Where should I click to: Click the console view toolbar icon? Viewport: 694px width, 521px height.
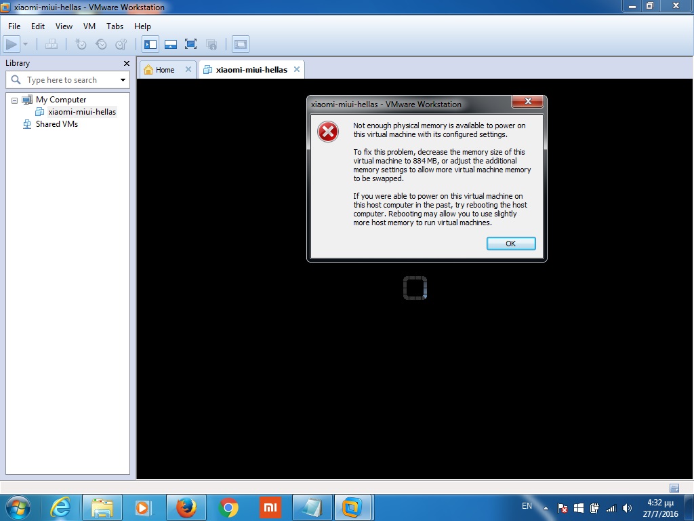tap(241, 44)
